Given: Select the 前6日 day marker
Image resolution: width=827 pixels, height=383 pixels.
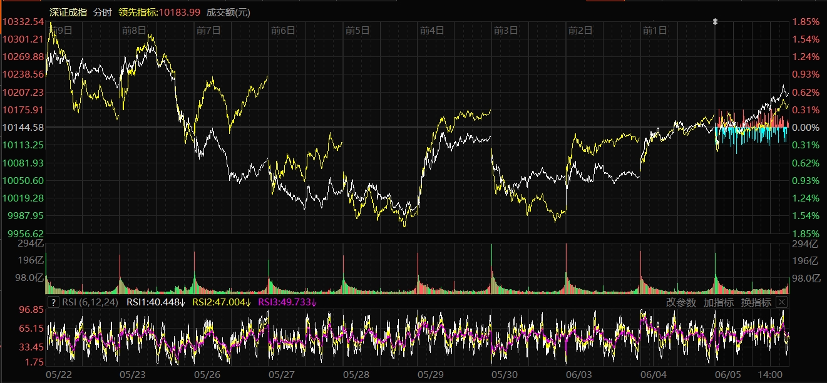Looking at the screenshot, I should click(283, 29).
